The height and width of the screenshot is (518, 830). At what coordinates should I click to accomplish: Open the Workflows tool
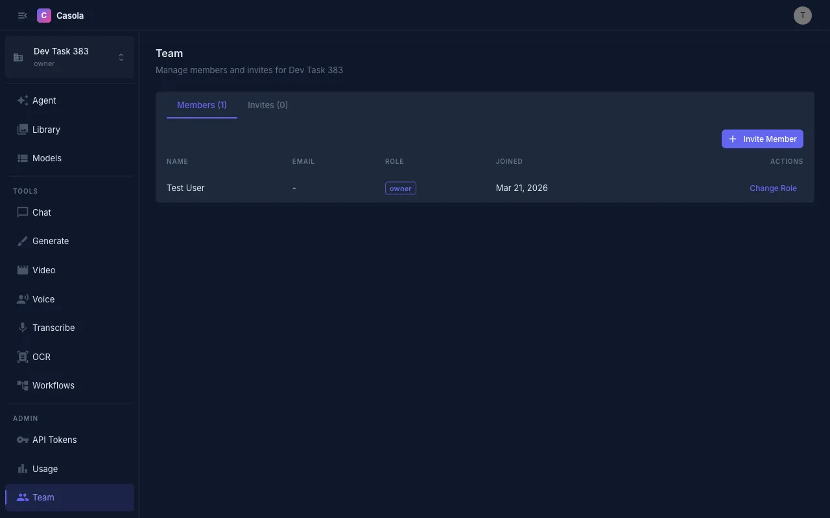[x=53, y=385]
